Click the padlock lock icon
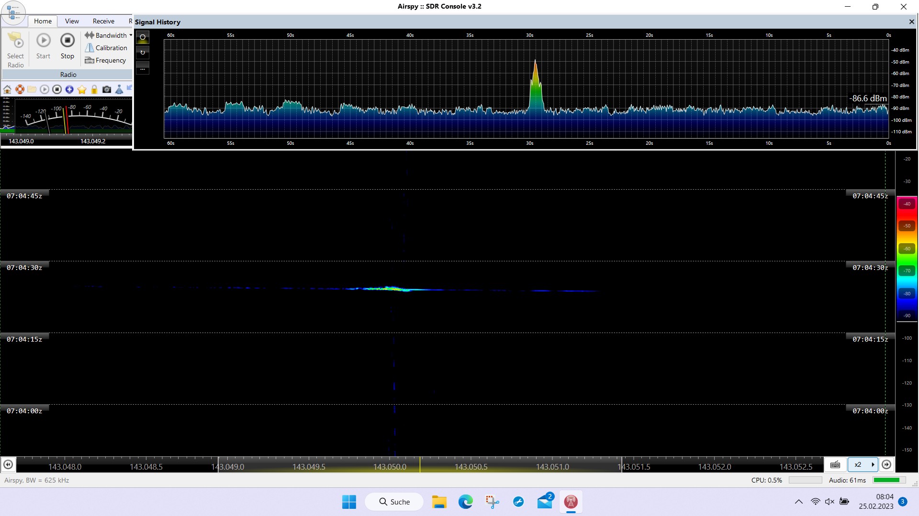919x516 pixels. click(x=94, y=89)
